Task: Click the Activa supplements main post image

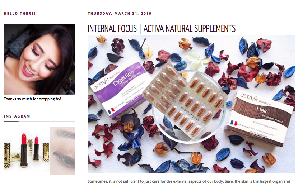Action: pyautogui.click(x=191, y=104)
